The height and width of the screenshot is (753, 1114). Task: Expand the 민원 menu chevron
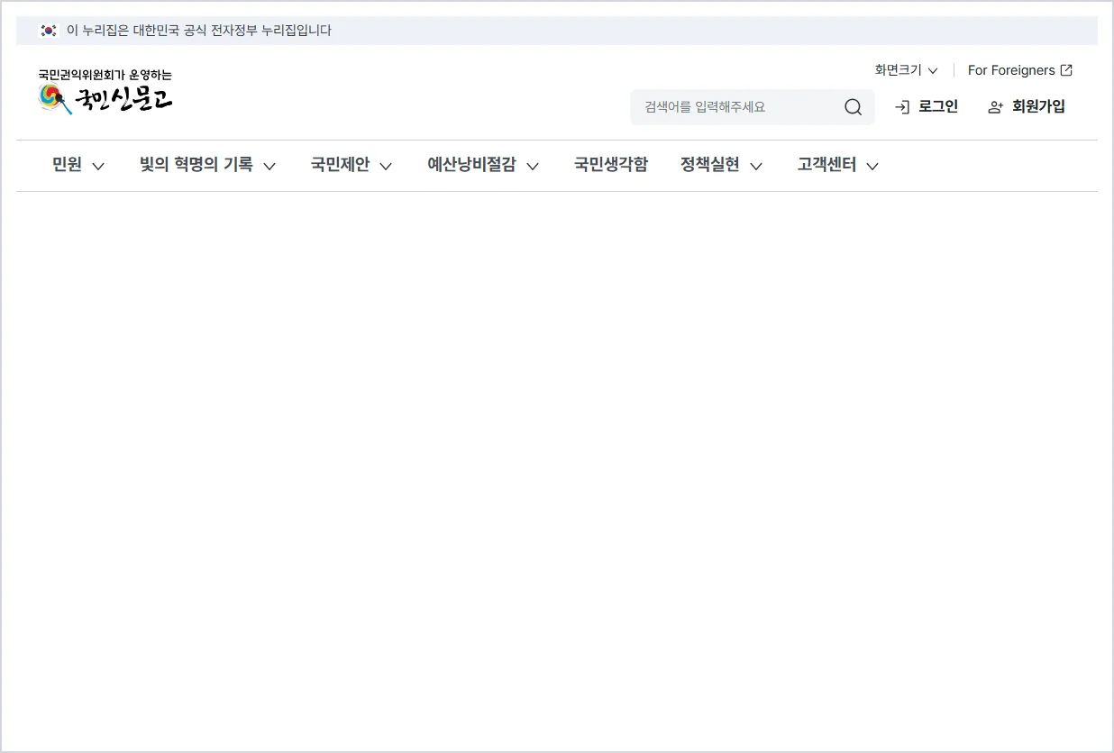(x=99, y=166)
